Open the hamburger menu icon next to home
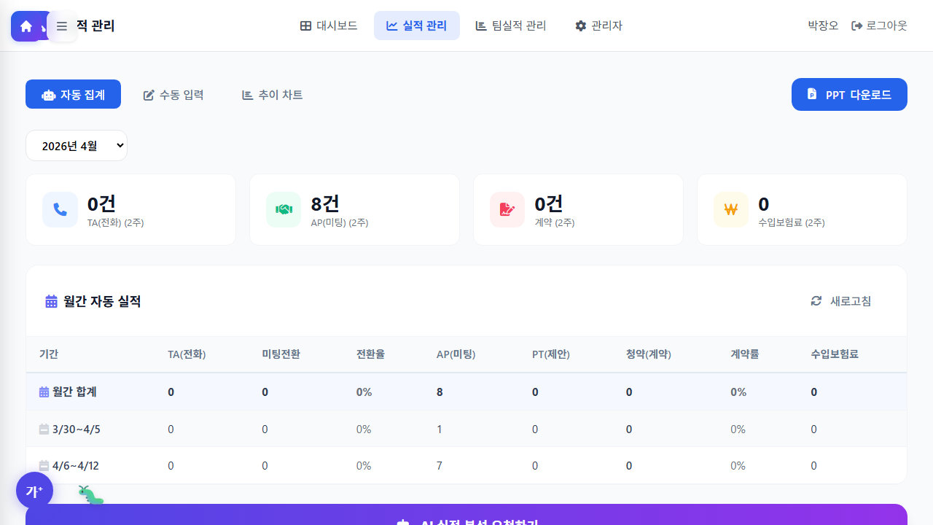 [62, 26]
